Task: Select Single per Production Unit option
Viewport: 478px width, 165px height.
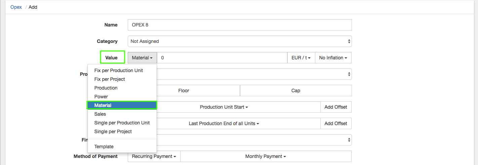Action: (x=122, y=123)
